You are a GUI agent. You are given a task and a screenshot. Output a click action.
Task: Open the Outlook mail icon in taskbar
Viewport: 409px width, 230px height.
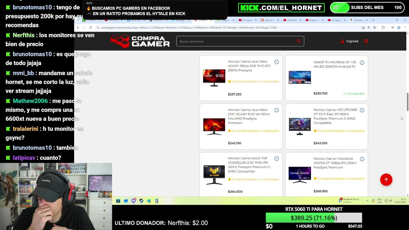(126, 201)
